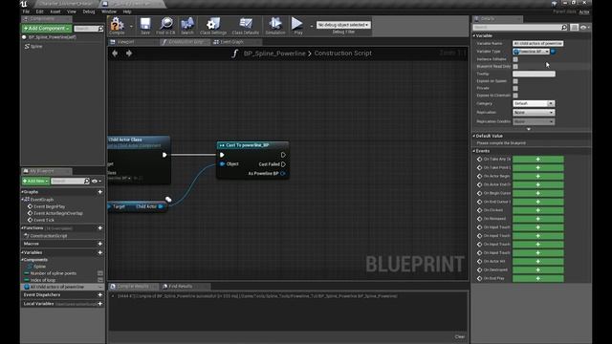Go back with graph navigation left arrow
This screenshot has width=612, height=344.
(x=115, y=54)
